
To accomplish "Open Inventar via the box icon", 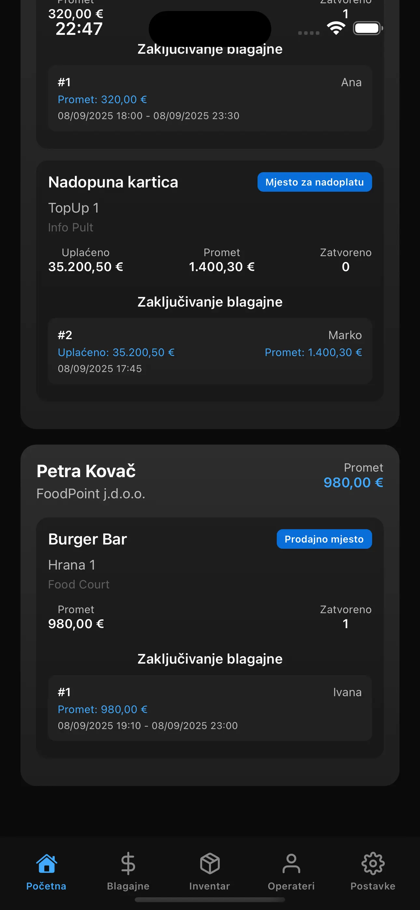I will pos(210,863).
